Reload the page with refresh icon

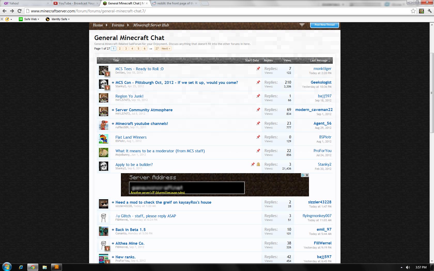(19, 11)
